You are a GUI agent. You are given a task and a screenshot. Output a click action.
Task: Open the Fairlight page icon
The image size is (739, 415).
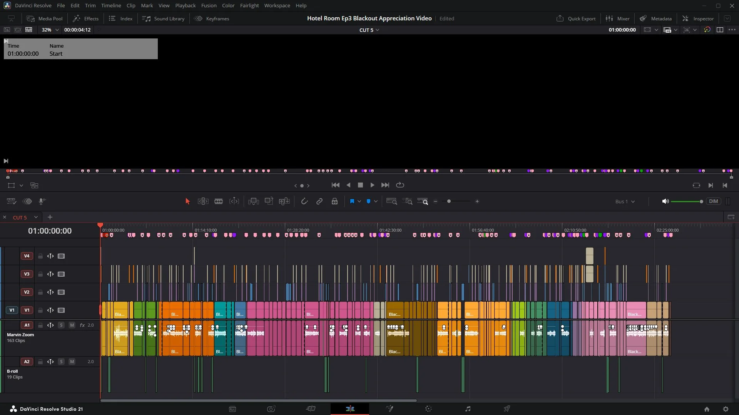pyautogui.click(x=468, y=409)
